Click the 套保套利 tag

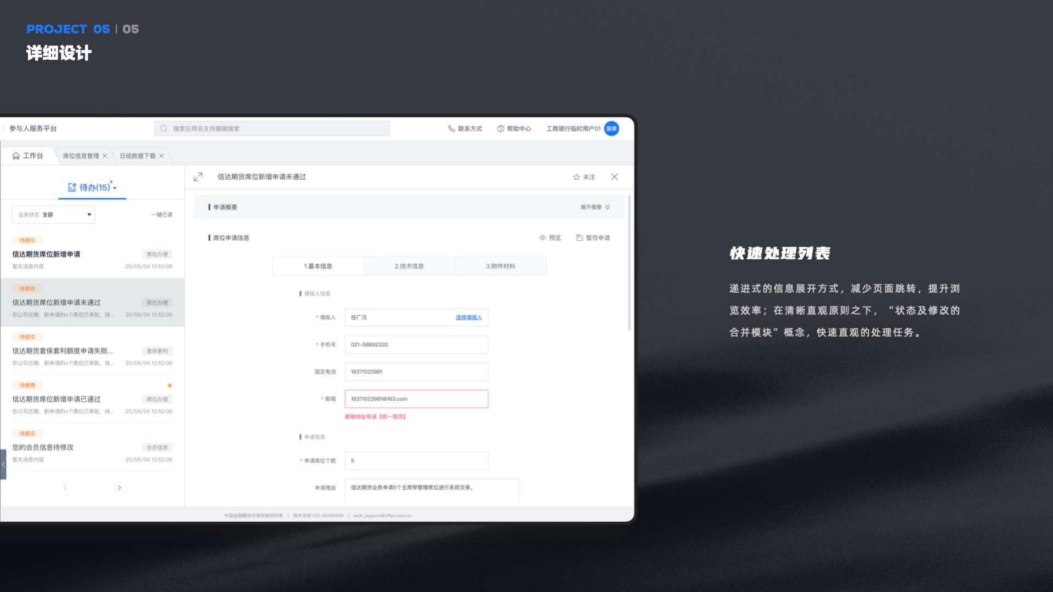(x=157, y=351)
